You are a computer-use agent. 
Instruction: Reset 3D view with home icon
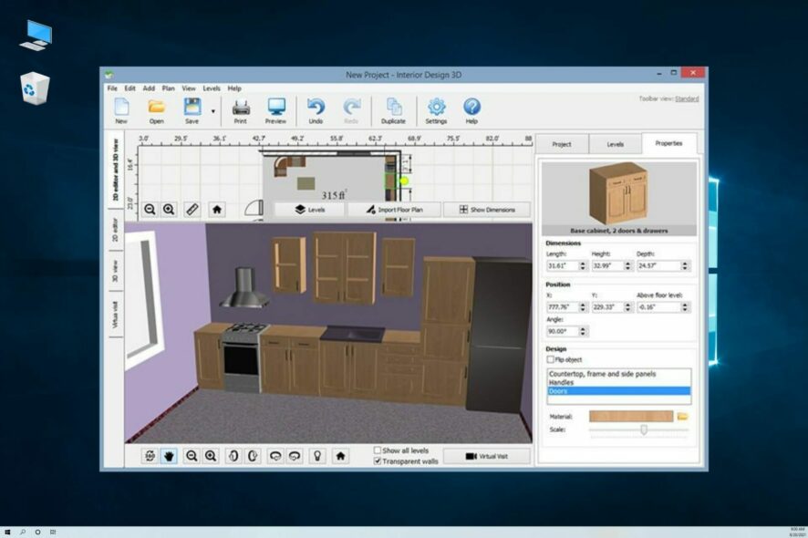pyautogui.click(x=340, y=456)
